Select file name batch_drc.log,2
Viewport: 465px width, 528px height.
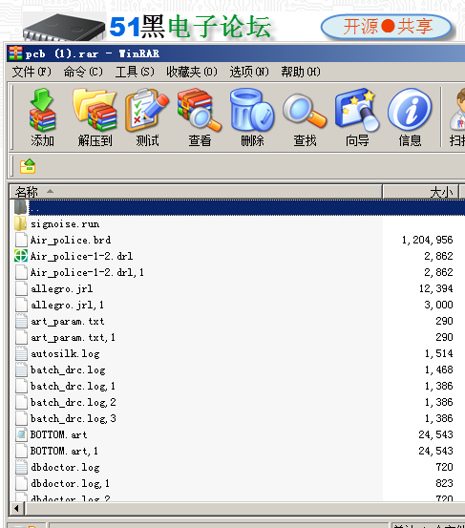pyautogui.click(x=74, y=402)
